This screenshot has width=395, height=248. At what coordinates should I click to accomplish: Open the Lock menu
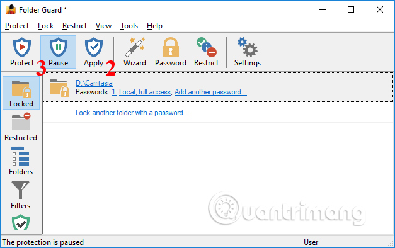click(x=45, y=26)
